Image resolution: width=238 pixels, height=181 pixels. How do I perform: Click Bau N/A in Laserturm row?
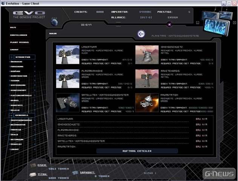pyautogui.click(x=201, y=119)
